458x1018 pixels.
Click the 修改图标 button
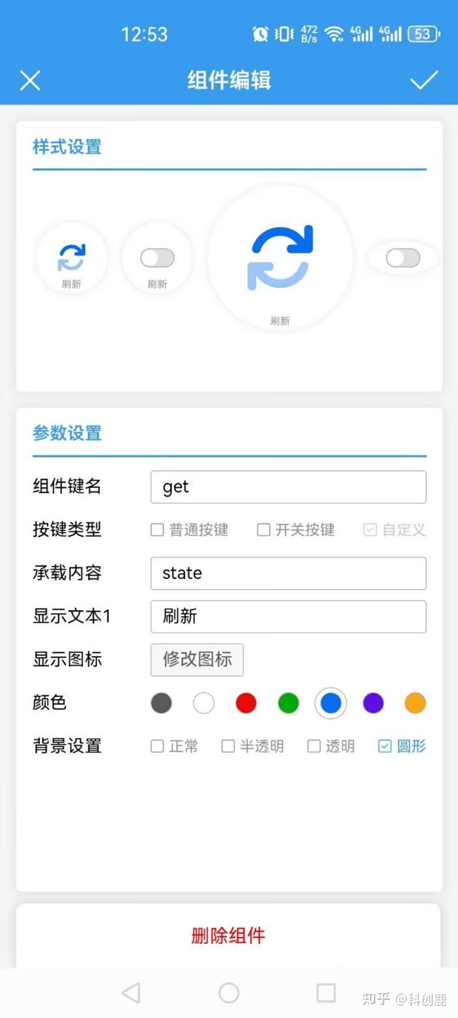(197, 660)
